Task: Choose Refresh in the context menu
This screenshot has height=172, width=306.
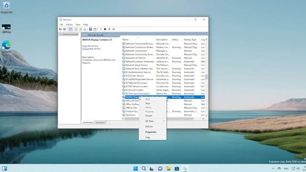Action: 153,127
